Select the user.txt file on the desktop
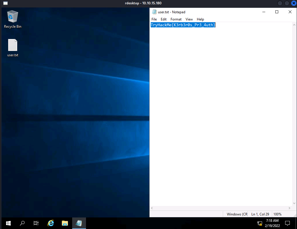 tap(13, 48)
